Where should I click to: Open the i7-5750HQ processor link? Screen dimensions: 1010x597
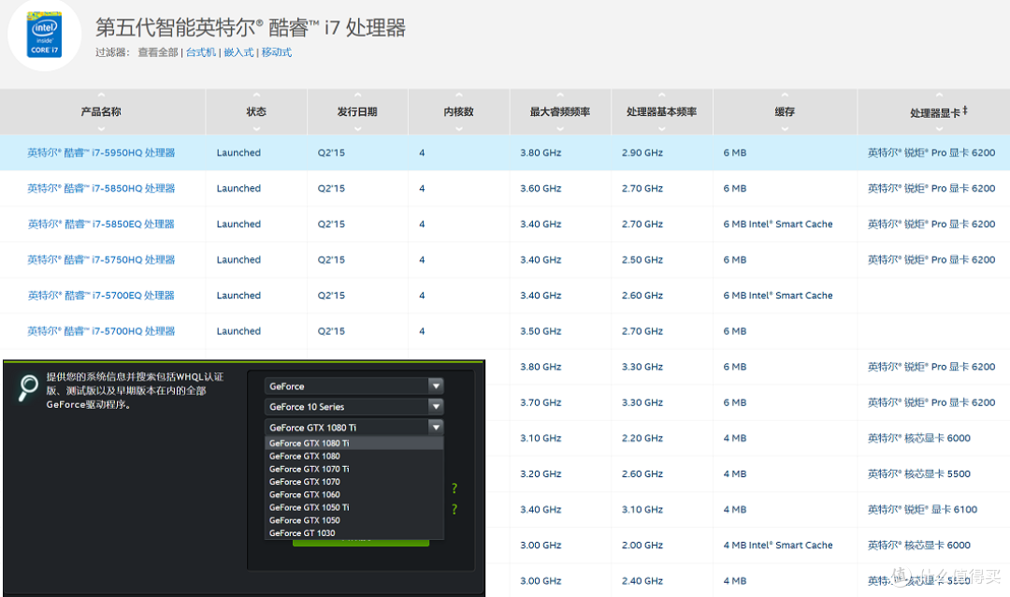pyautogui.click(x=101, y=260)
